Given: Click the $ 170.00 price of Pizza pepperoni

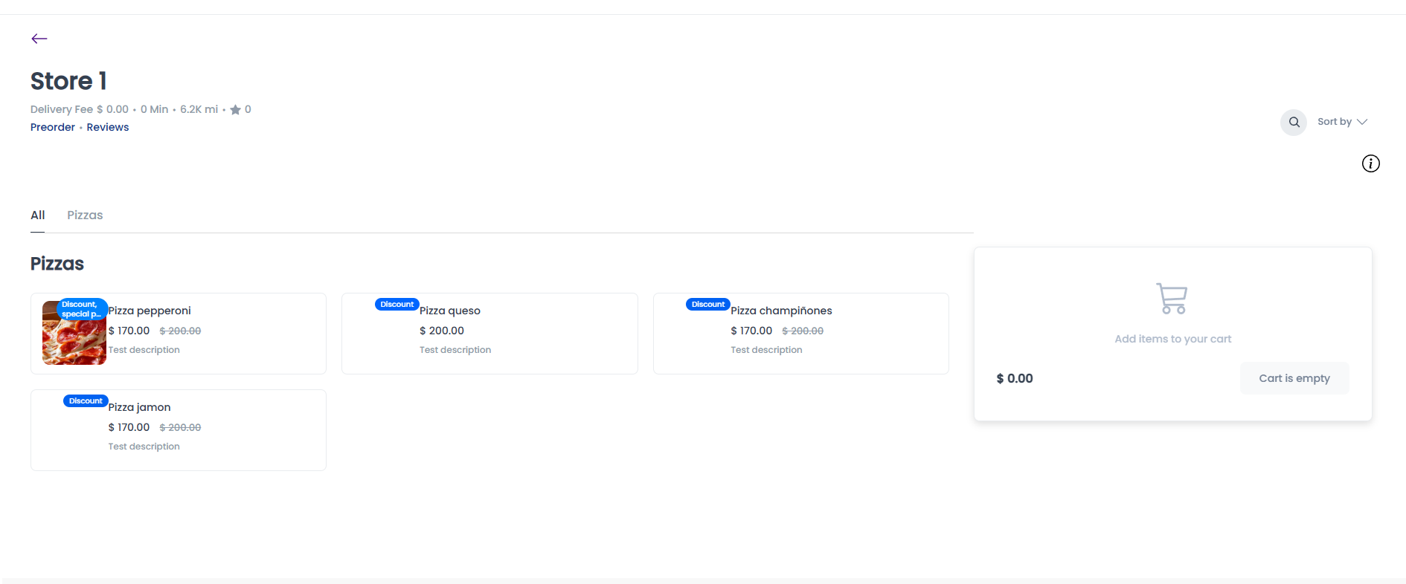Looking at the screenshot, I should coord(129,331).
